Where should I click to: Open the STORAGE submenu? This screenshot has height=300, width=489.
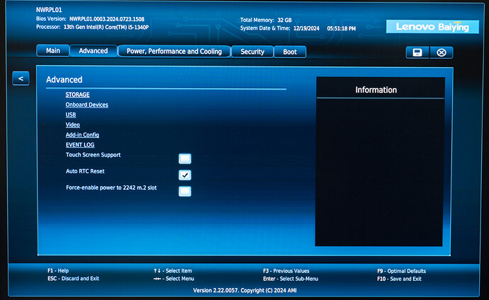coord(78,94)
